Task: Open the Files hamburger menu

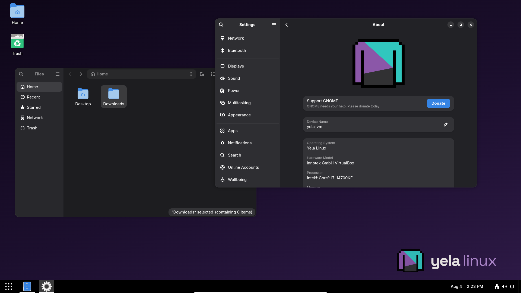Action: click(58, 74)
